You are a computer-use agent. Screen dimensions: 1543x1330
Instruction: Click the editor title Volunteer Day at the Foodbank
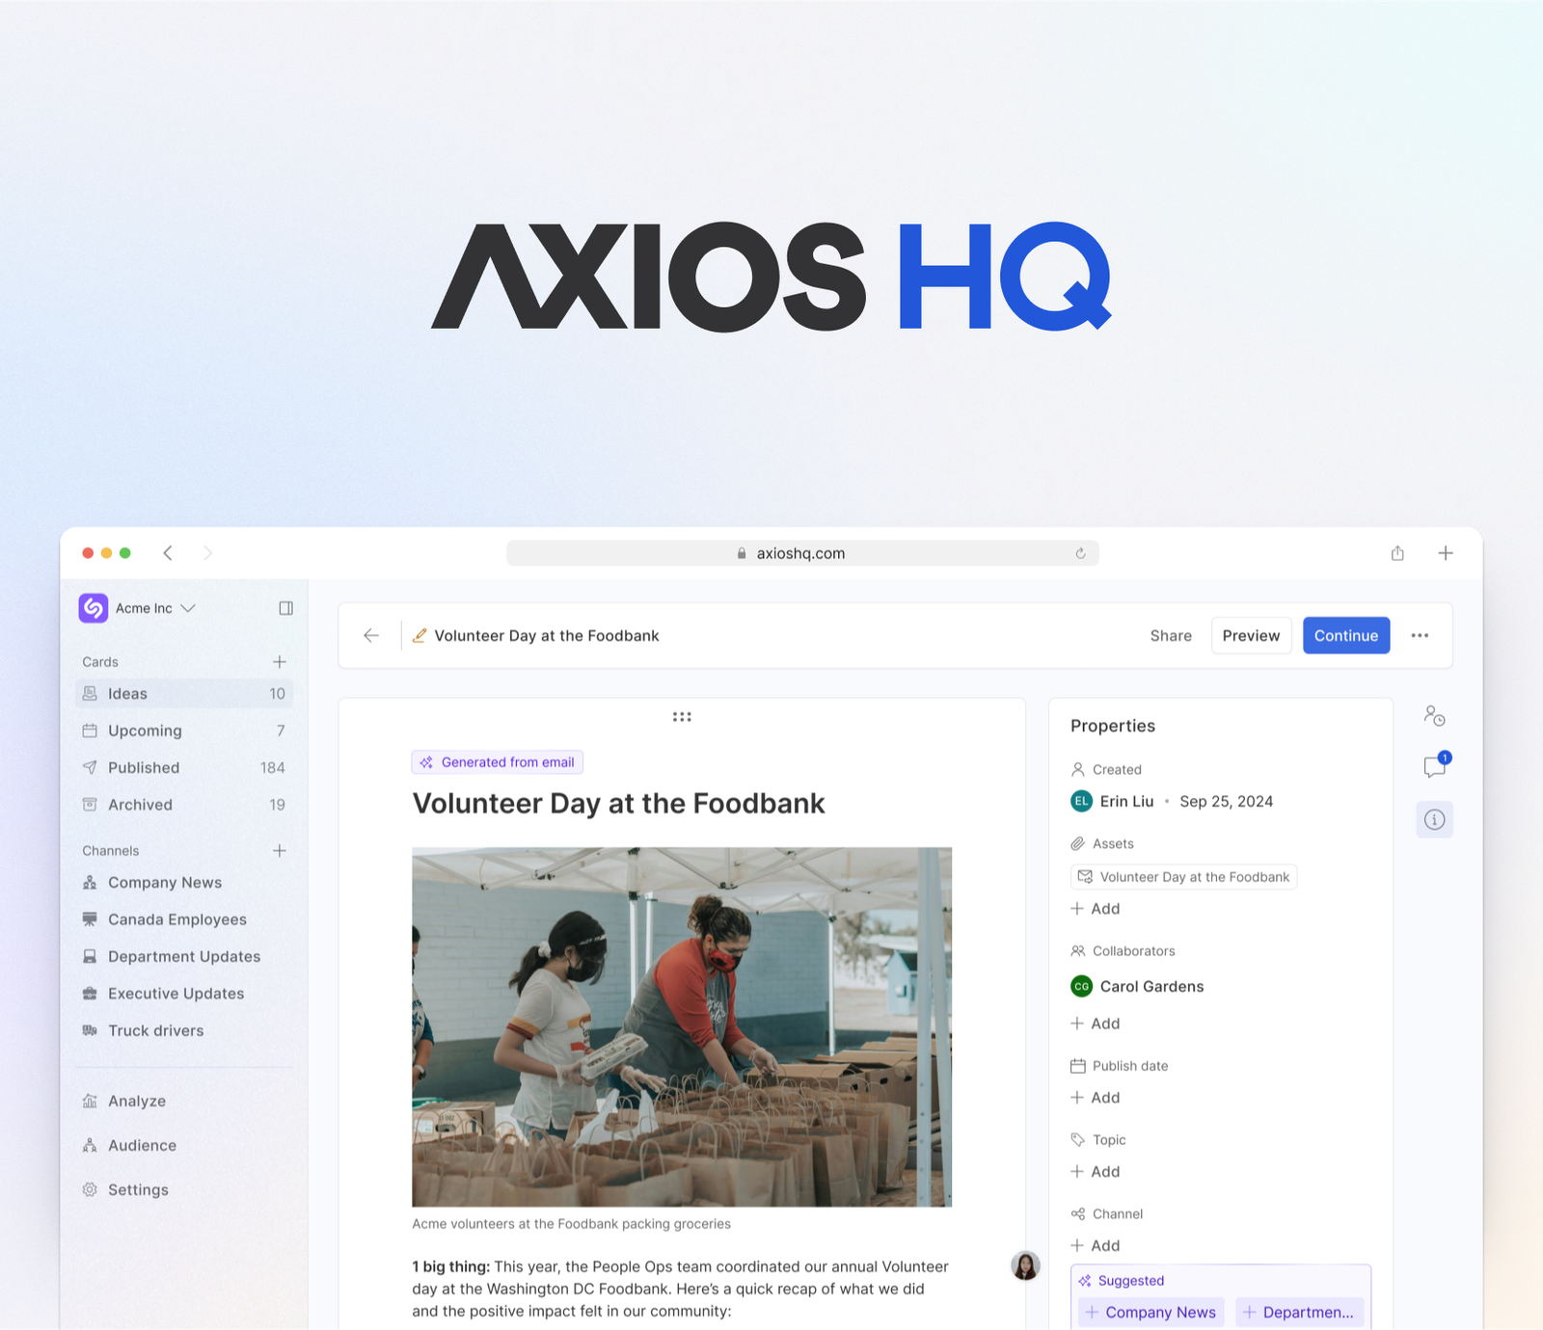[547, 636]
